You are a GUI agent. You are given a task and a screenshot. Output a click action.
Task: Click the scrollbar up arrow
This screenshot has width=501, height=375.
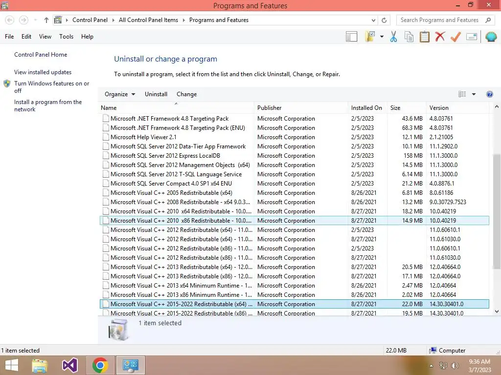(497, 107)
